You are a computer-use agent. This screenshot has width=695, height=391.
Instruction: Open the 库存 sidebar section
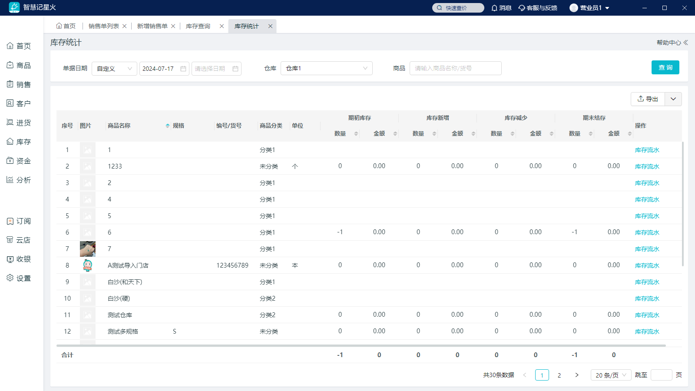[x=19, y=142]
